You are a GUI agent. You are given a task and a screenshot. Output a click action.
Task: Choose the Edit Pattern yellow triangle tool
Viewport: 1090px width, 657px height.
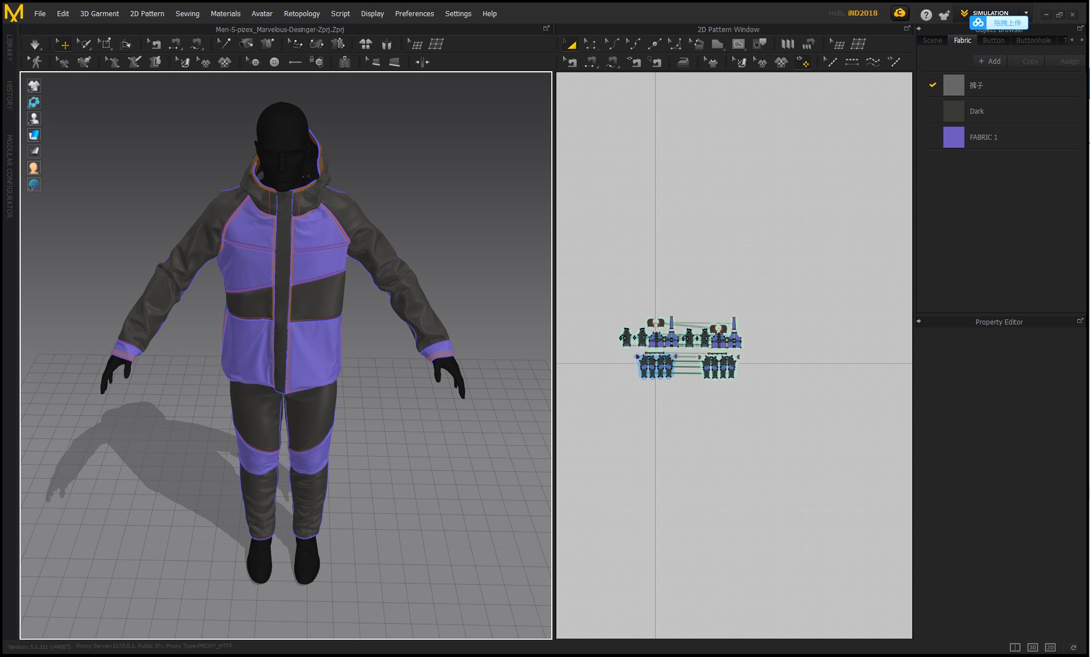pos(570,44)
